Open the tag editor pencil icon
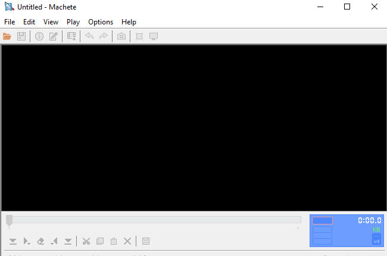387x256 pixels. [54, 36]
